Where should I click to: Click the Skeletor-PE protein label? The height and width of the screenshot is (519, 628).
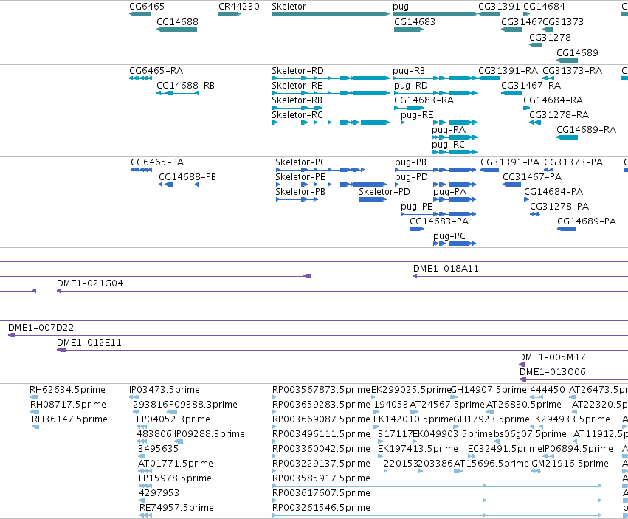tap(300, 177)
